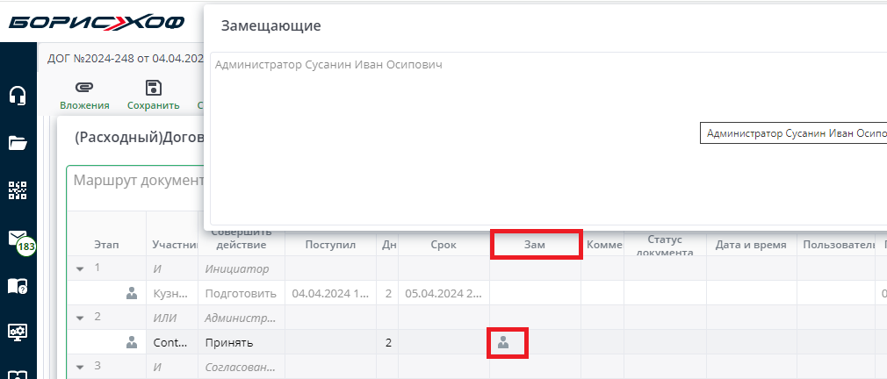Click the Согласован stage label
887x379 pixels.
click(241, 367)
